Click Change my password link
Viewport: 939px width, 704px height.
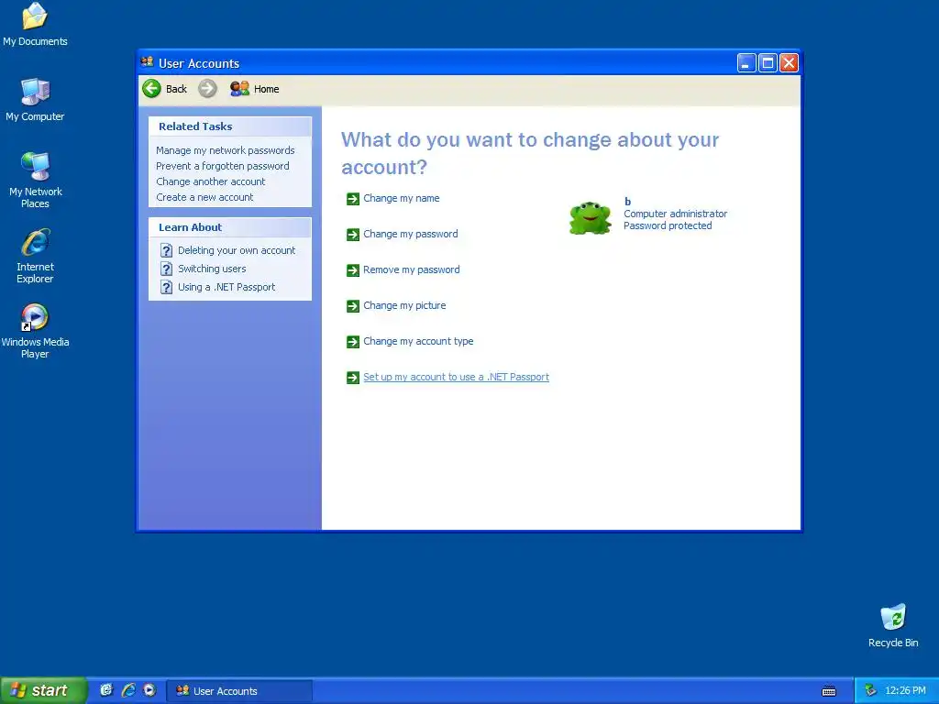pos(410,234)
